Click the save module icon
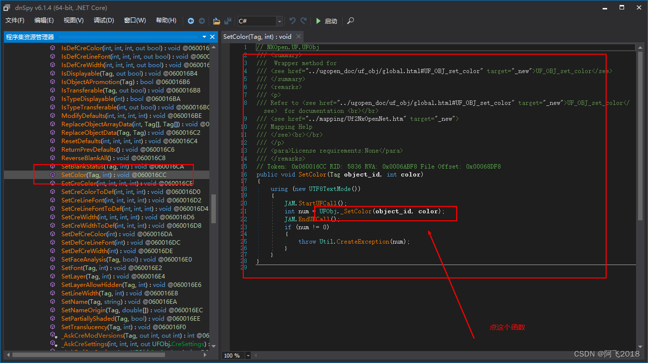Screen dimensions: 648x363 pos(227,21)
